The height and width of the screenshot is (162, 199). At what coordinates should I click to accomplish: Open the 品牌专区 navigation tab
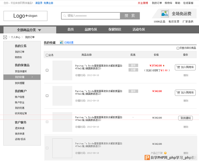(91, 30)
